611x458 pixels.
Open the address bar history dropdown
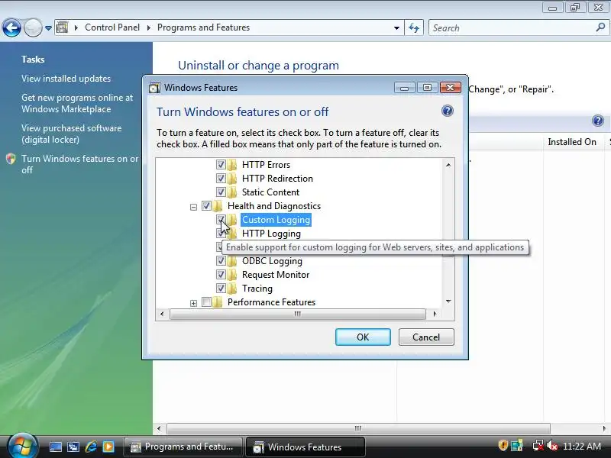(x=396, y=28)
